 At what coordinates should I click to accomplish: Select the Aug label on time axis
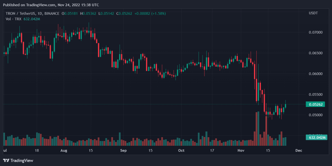[x=64, y=150]
